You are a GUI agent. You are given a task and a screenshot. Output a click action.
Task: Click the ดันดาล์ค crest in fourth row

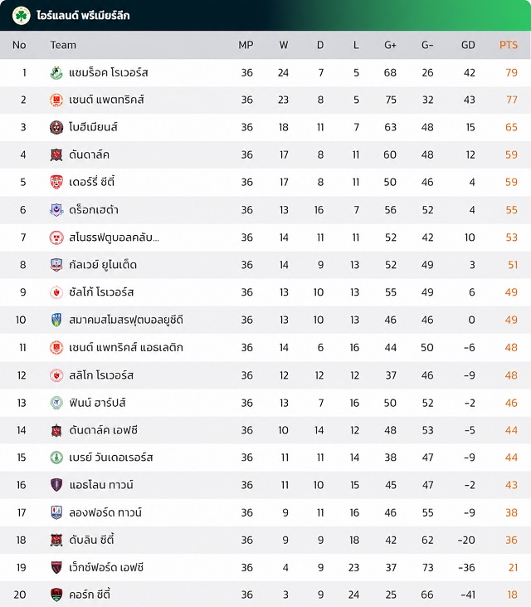pos(56,154)
